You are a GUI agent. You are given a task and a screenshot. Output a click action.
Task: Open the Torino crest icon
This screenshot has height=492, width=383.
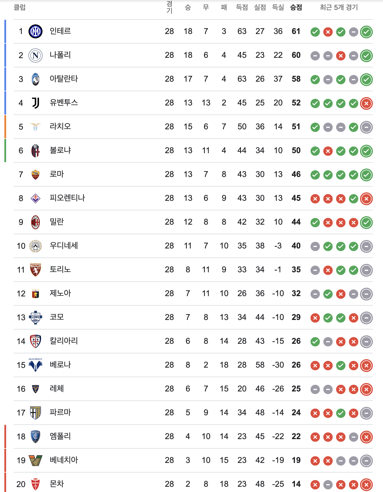click(x=36, y=270)
